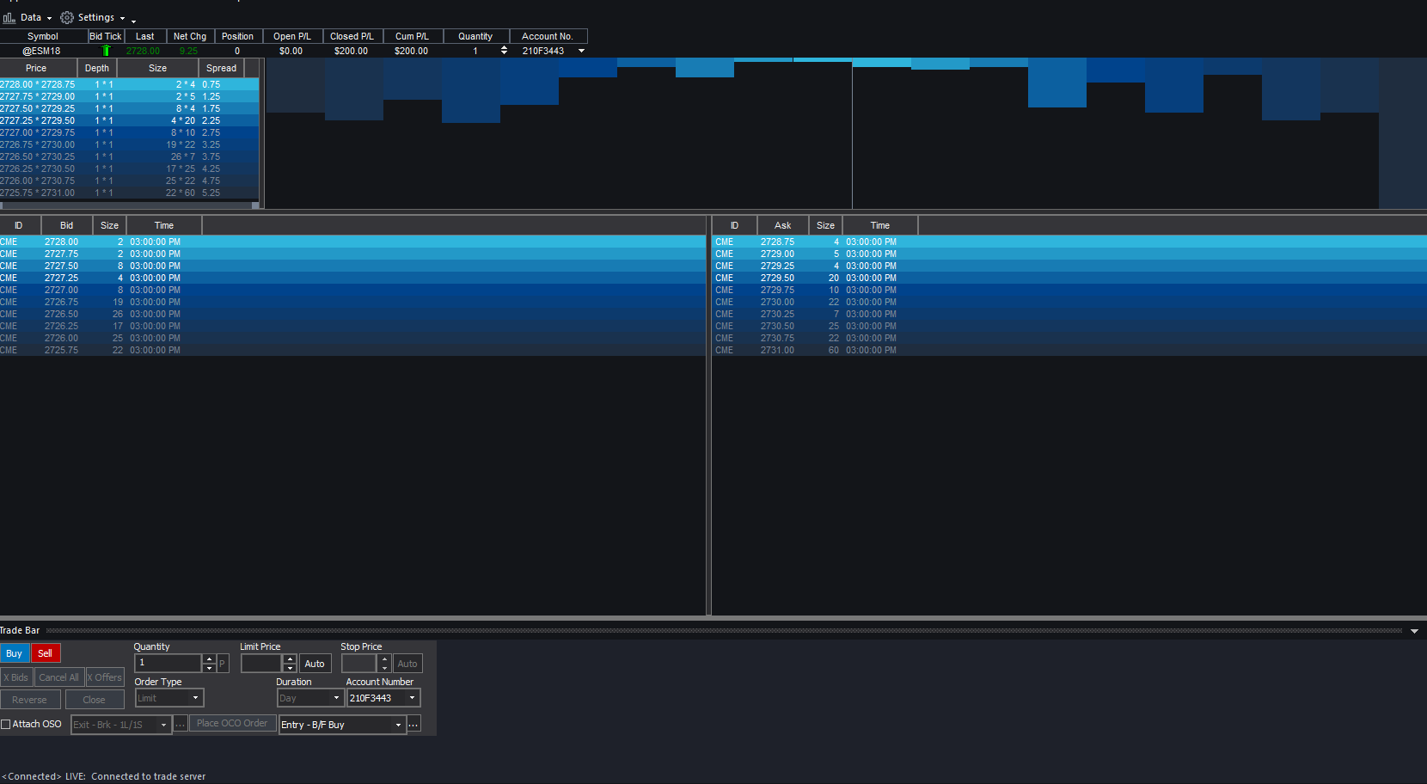Screen dimensions: 1427x784
Task: Click the blue Buy button
Action: (x=15, y=653)
